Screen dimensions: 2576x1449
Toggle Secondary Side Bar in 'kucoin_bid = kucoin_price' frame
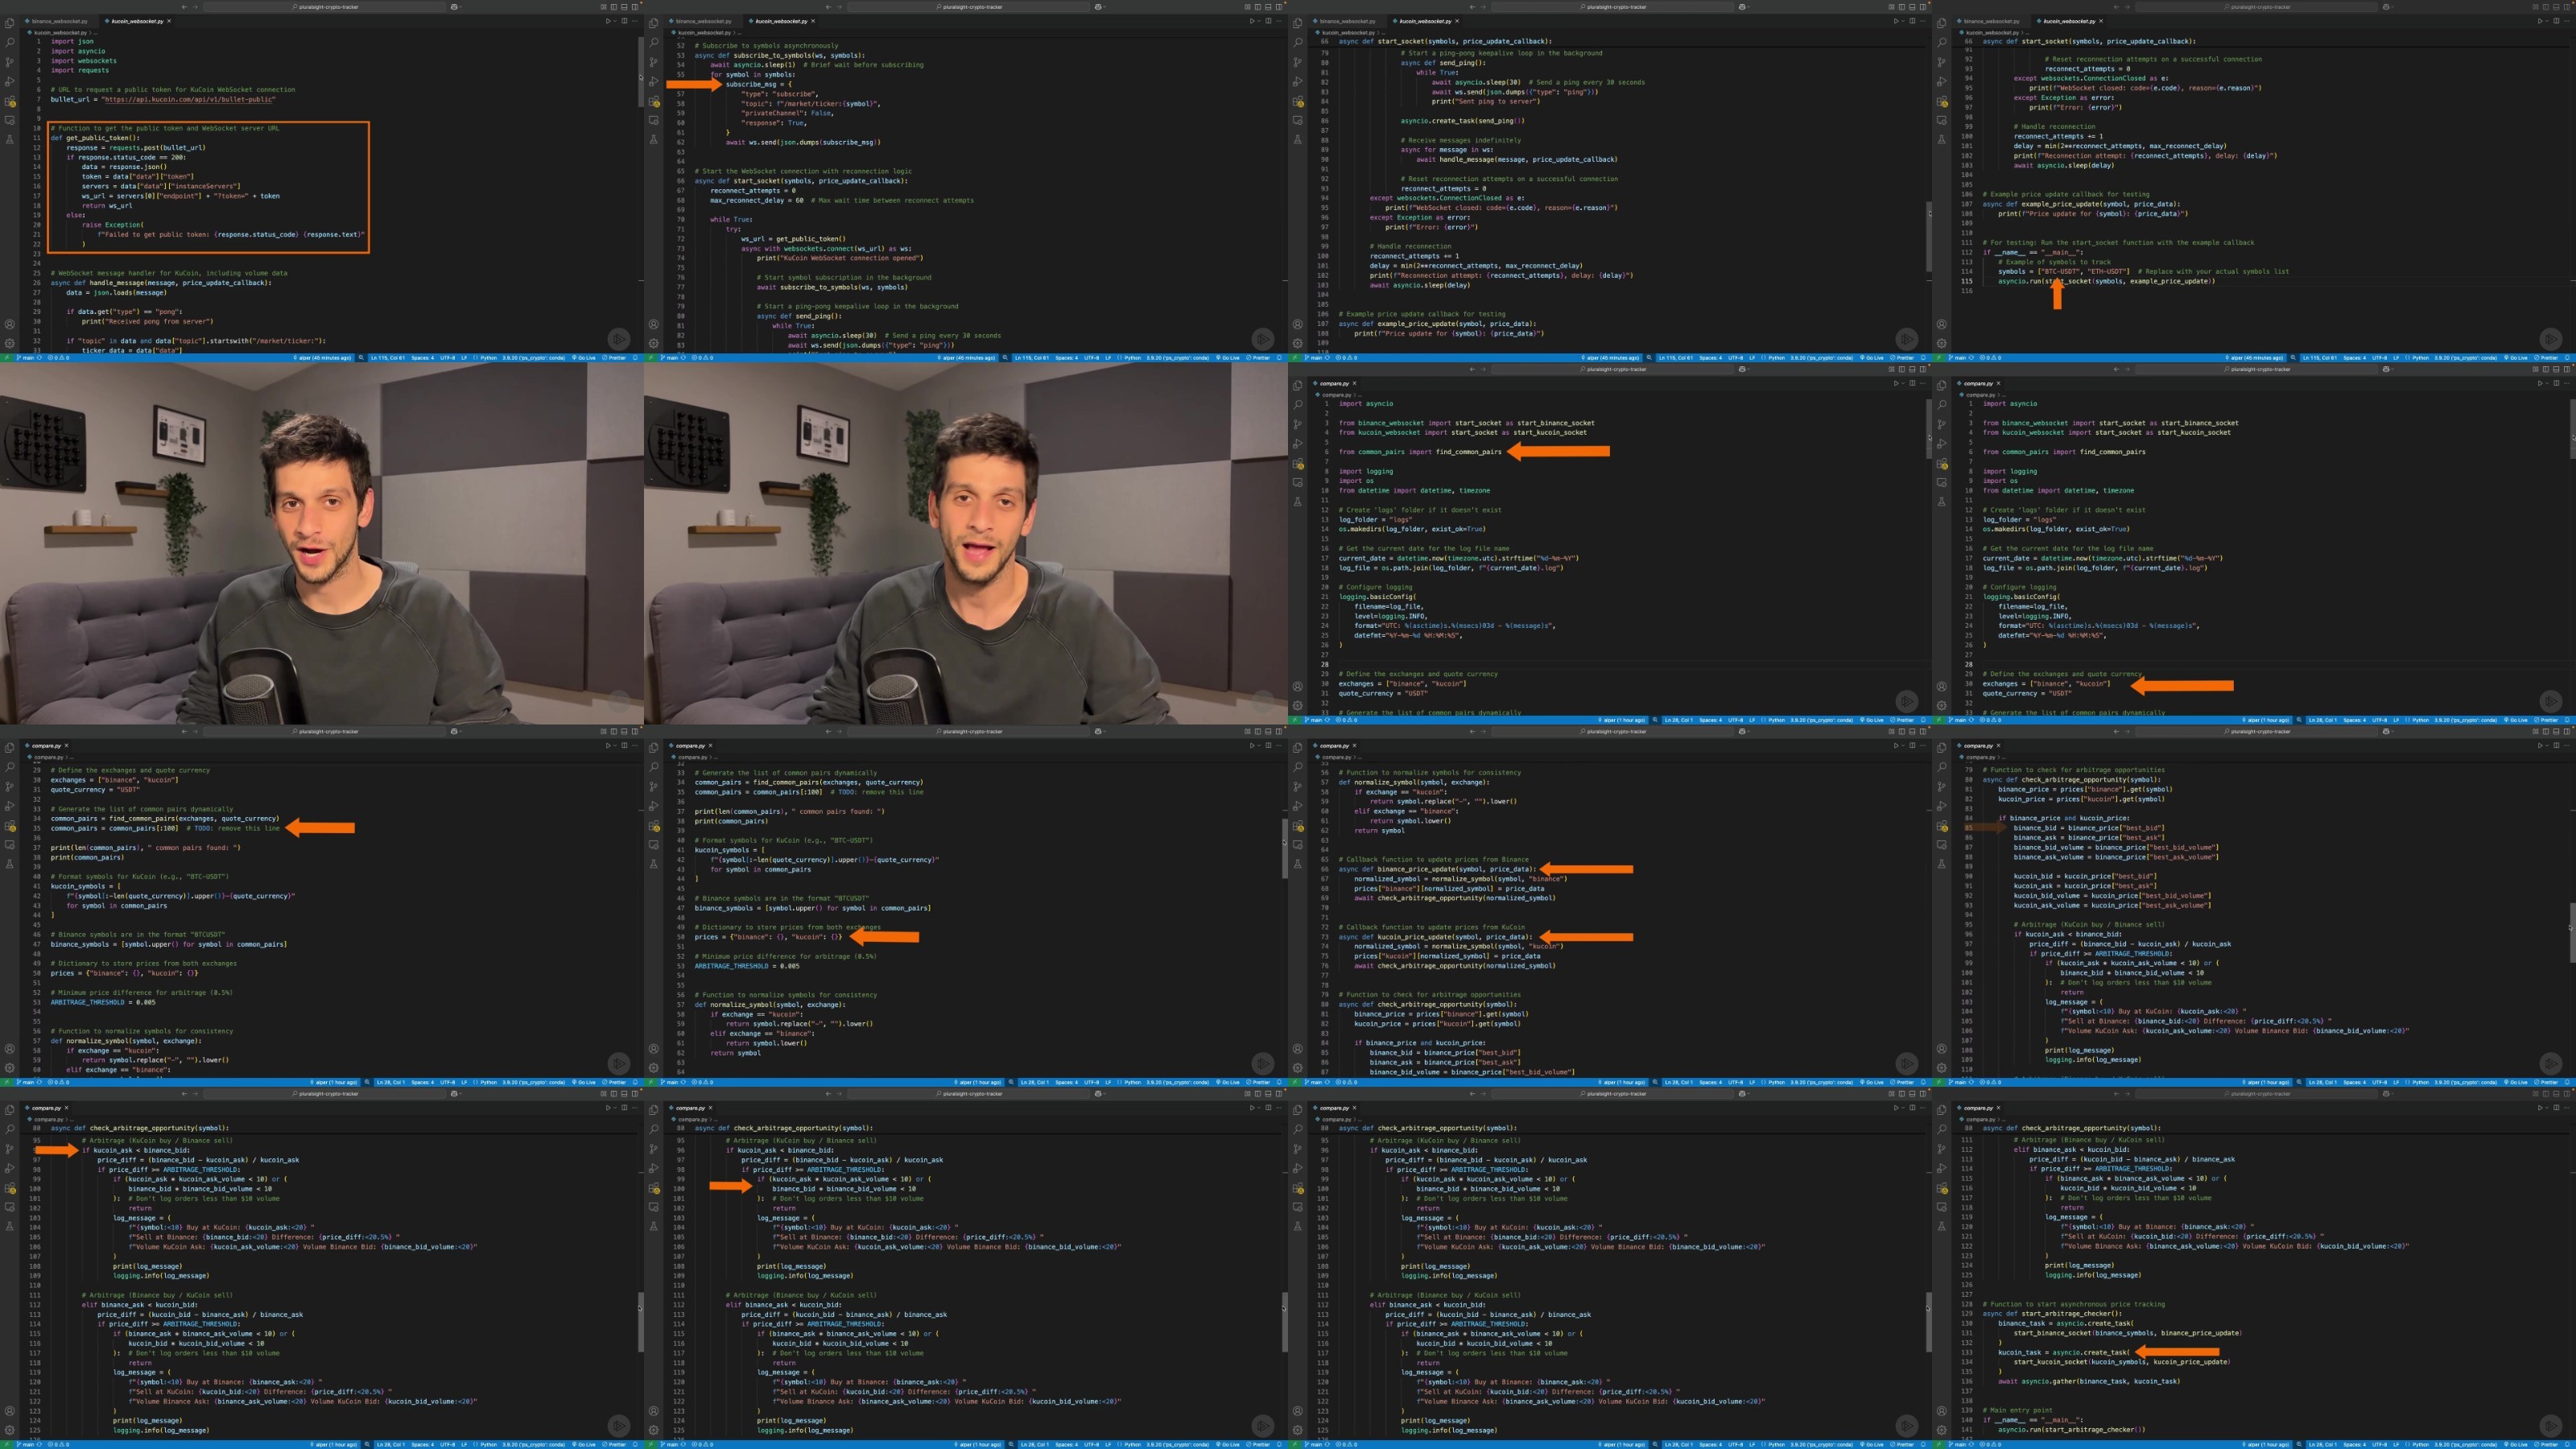(2567, 731)
